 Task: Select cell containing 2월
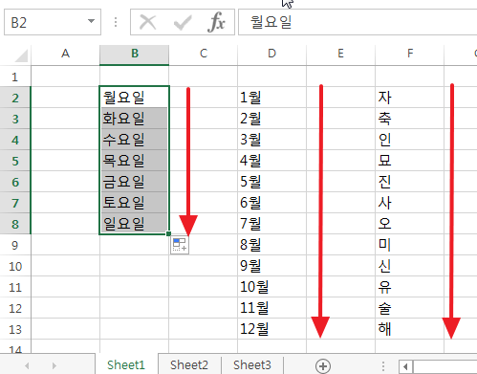tap(271, 119)
